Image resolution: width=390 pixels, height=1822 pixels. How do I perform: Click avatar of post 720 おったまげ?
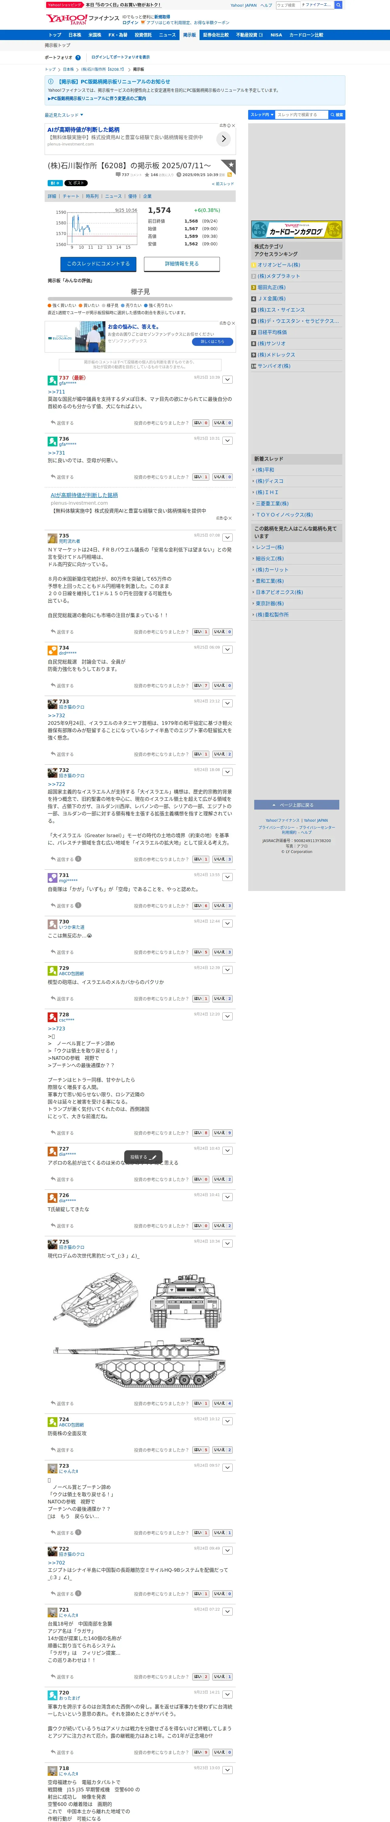[x=52, y=1695]
